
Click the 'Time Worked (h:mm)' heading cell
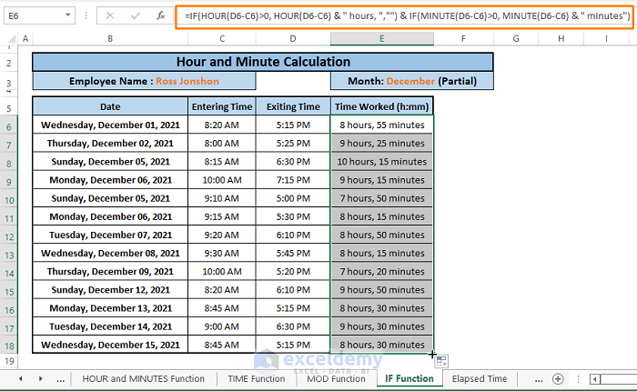(382, 106)
